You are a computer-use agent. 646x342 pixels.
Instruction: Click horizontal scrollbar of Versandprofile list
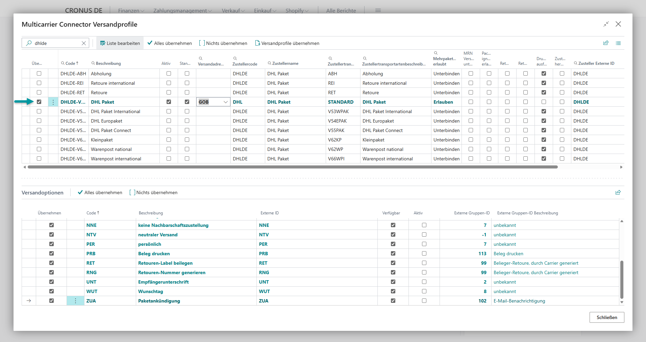pos(293,167)
